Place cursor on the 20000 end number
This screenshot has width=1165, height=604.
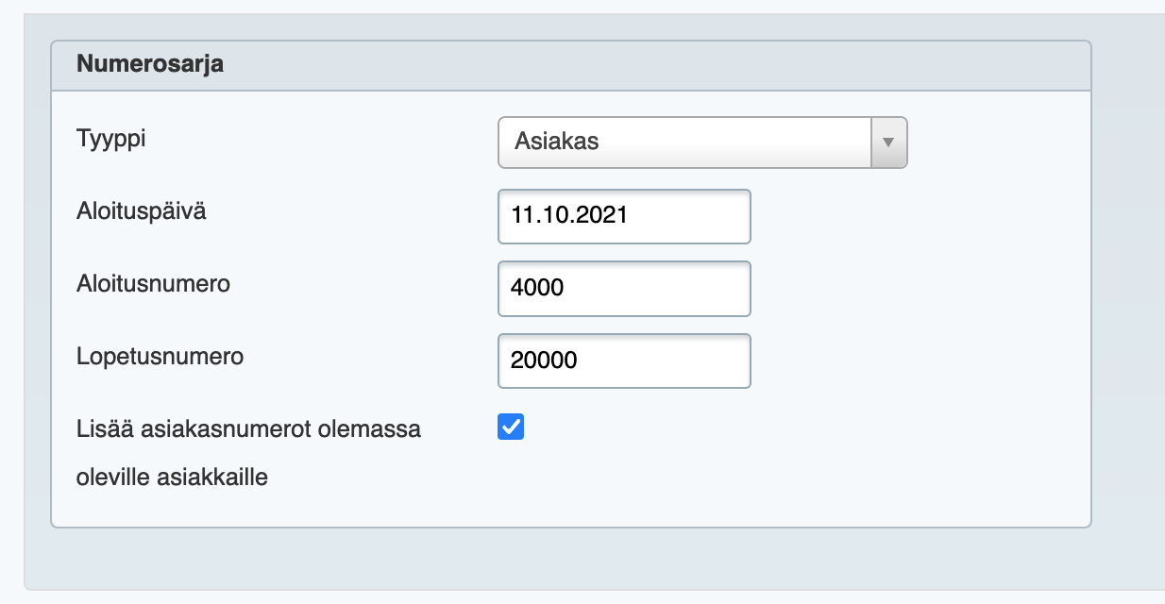[x=544, y=361]
